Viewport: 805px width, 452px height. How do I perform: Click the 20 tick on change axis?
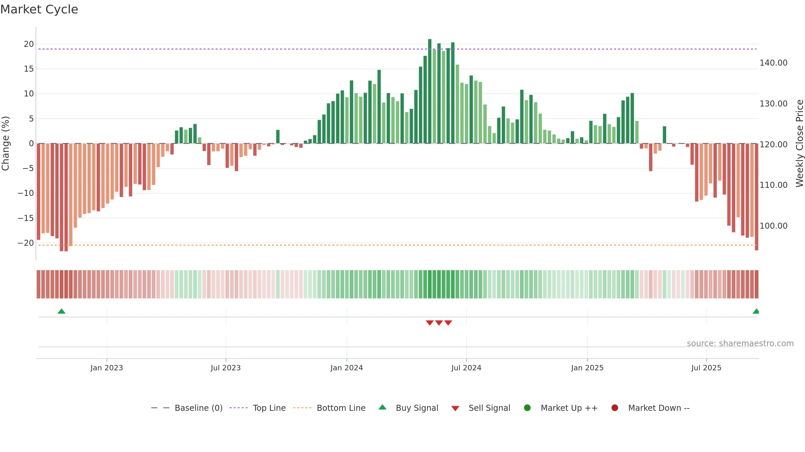[x=29, y=44]
